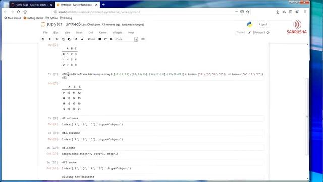Open the Python bookmarks folder
The image size is (323, 182).
(x=51, y=18)
